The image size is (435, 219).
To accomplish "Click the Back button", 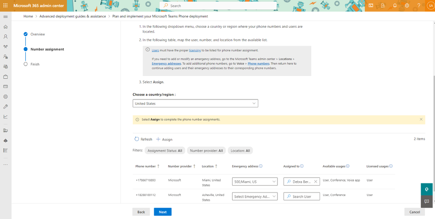I will pyautogui.click(x=141, y=212).
